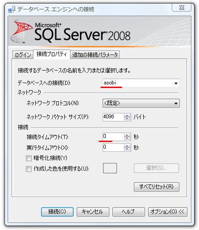Click the すべてリセット button
The width and height of the screenshot is (199, 230).
(157, 187)
